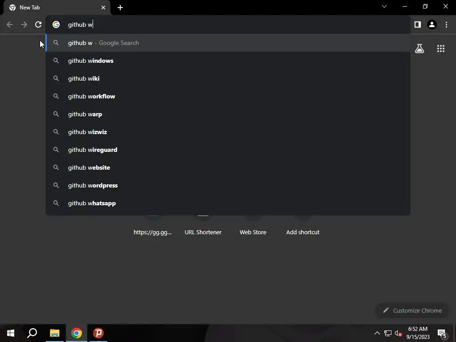Click the magnifier beside 'github whatsapp'
The image size is (456, 342).
pos(56,203)
